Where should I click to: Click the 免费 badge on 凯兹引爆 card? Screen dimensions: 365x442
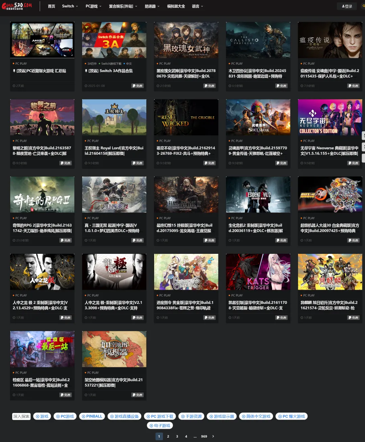coord(282,317)
